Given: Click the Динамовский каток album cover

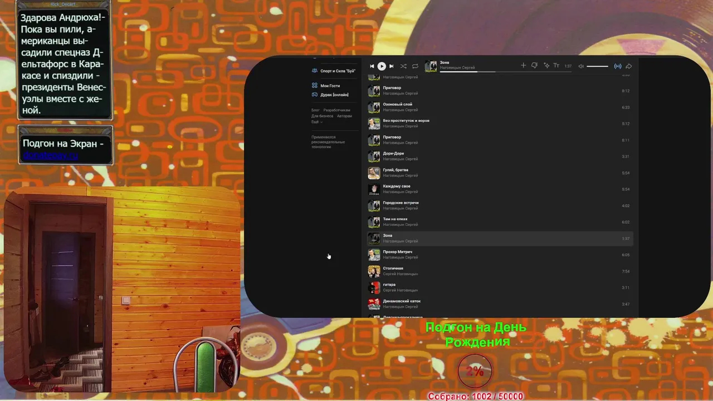Looking at the screenshot, I should [374, 304].
